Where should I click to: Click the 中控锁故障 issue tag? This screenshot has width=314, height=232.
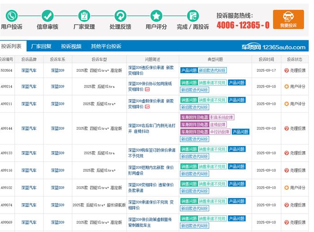tap(219, 132)
